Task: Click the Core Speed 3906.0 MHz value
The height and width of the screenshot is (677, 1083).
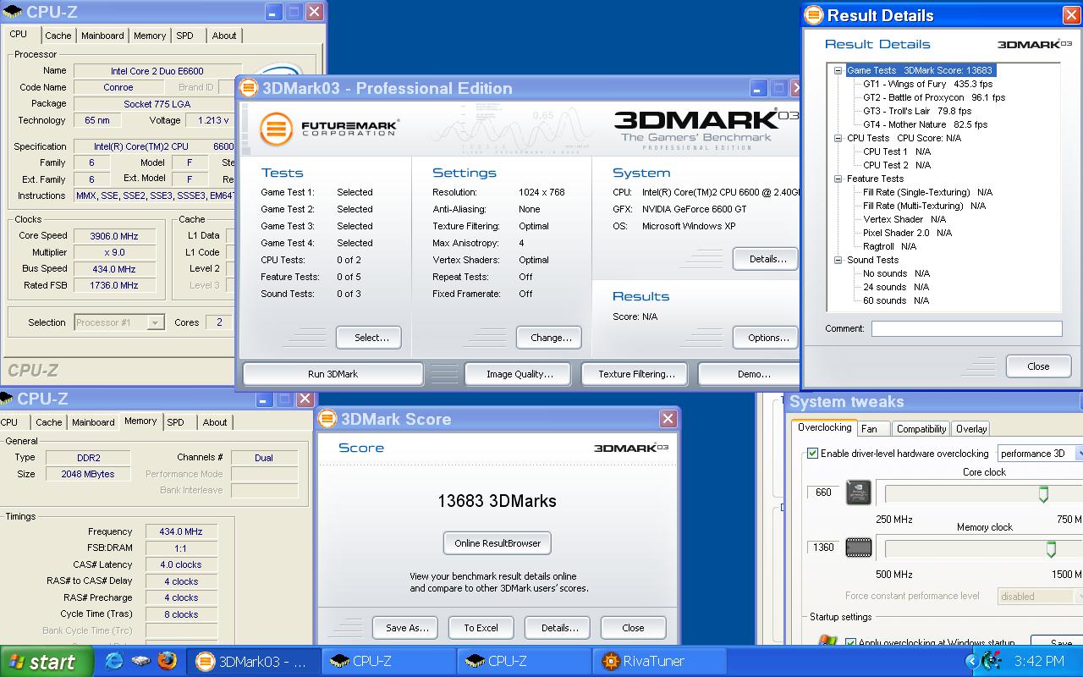Action: tap(114, 236)
